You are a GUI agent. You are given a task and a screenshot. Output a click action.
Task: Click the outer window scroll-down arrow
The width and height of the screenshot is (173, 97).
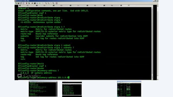(x=158, y=79)
